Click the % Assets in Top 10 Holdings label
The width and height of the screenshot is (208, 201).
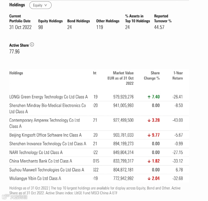click(x=137, y=18)
